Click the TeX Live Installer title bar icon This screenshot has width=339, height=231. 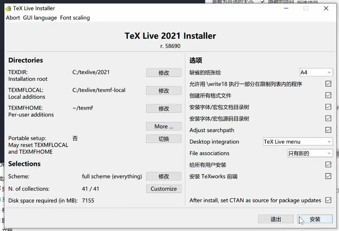point(8,9)
